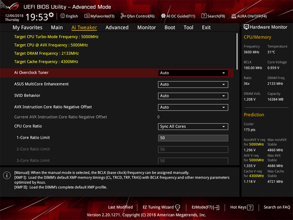Open the Ai Overclock Tuner dropdown
Image resolution: width=293 pixels, height=220 pixels.
[x=193, y=73]
